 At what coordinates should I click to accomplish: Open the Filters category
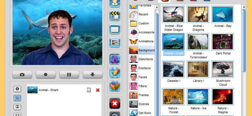[x=142, y=86]
